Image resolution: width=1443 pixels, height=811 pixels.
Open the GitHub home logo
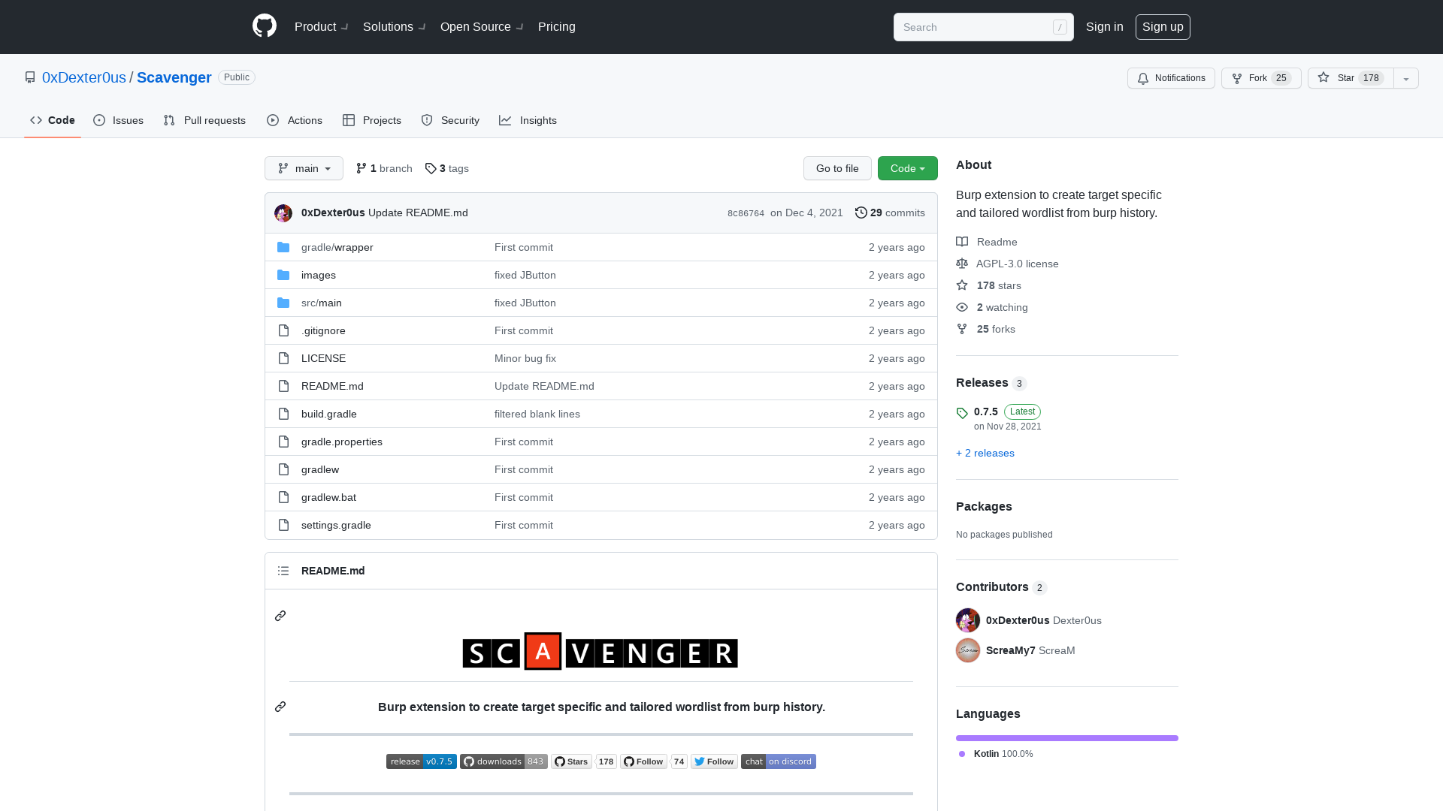[265, 26]
